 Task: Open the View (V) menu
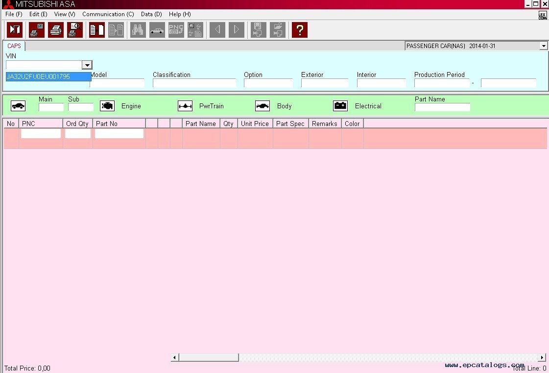click(x=65, y=14)
